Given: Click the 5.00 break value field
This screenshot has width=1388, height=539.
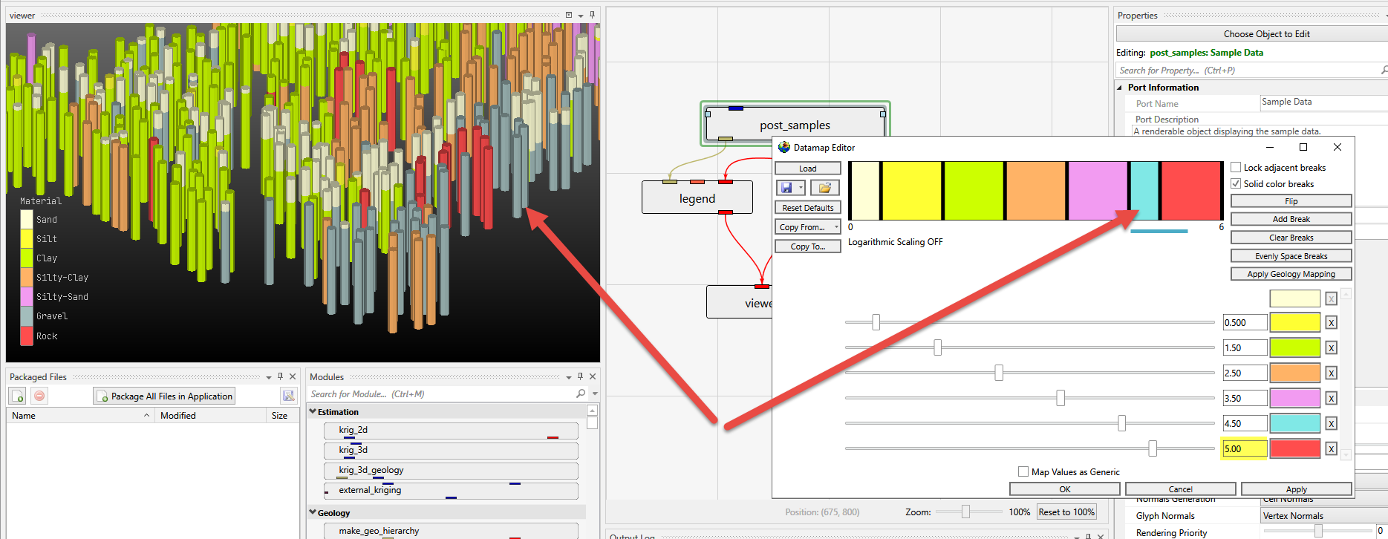Looking at the screenshot, I should coord(1244,448).
